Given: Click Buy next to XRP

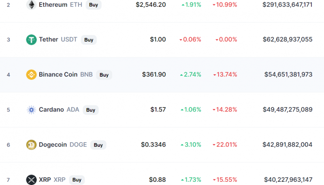Looking at the screenshot, I should click(x=77, y=180).
